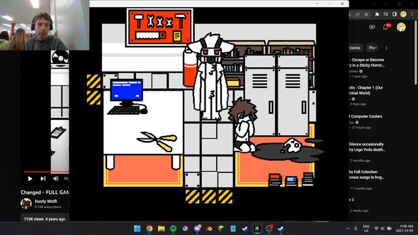Open YouTube notifications bell
This screenshot has height=235, width=418.
[x=385, y=27]
